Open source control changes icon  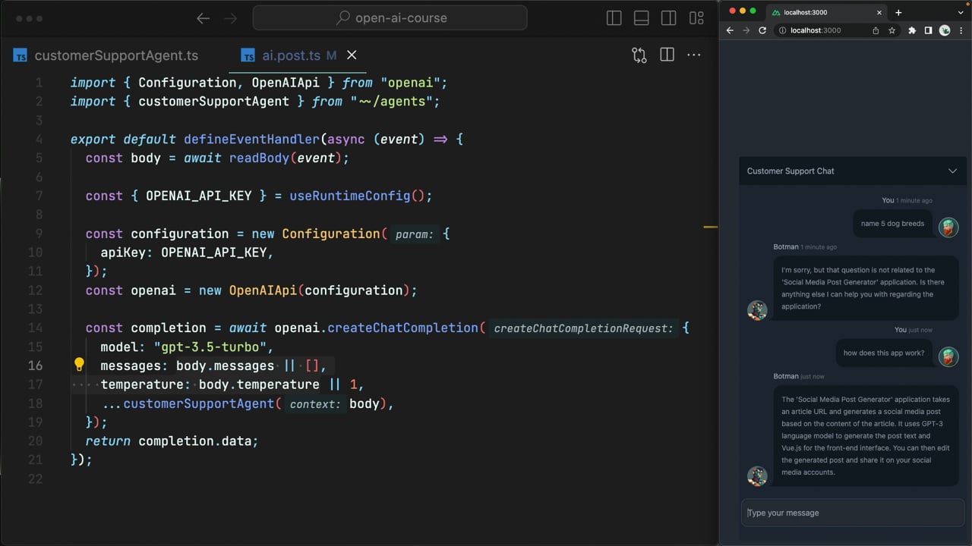point(639,55)
